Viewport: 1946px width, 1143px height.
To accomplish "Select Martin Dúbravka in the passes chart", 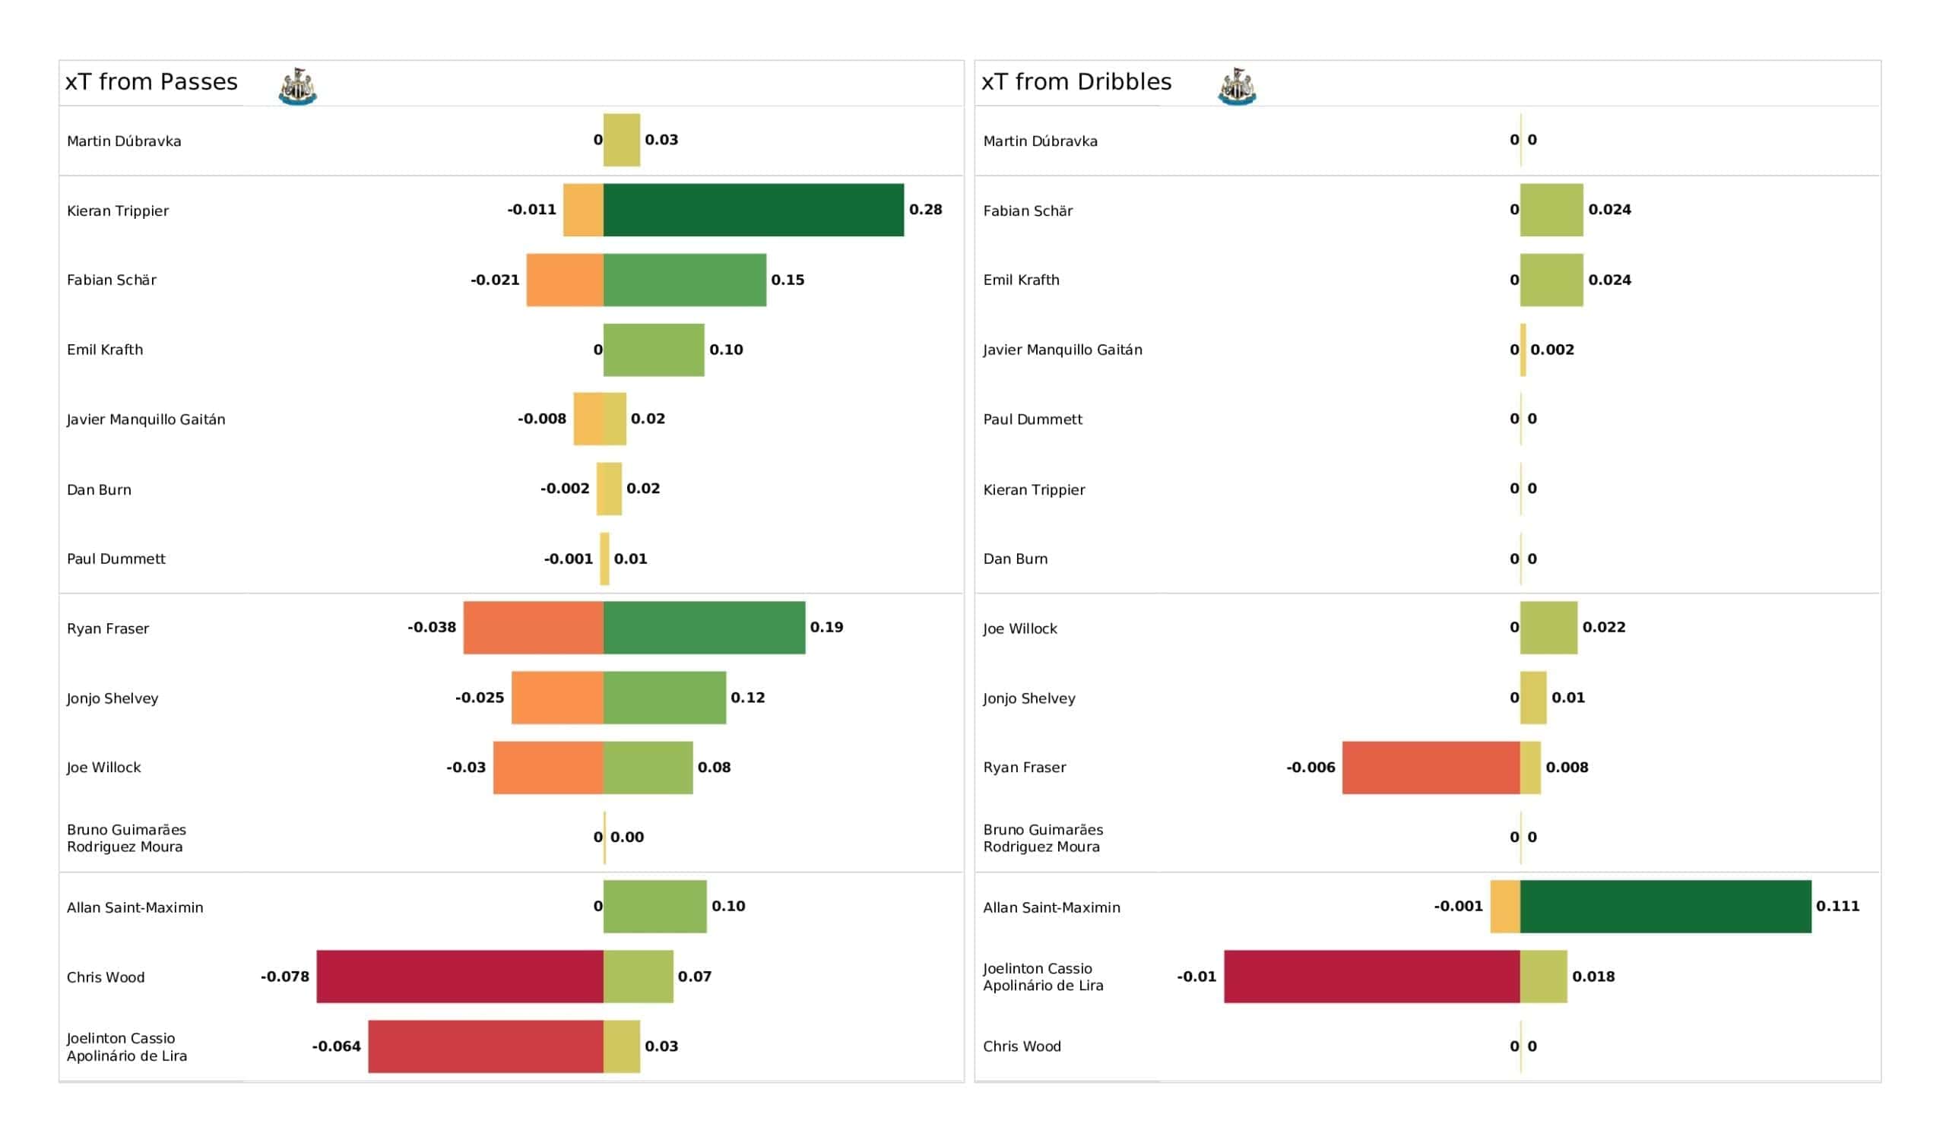I will 125,141.
